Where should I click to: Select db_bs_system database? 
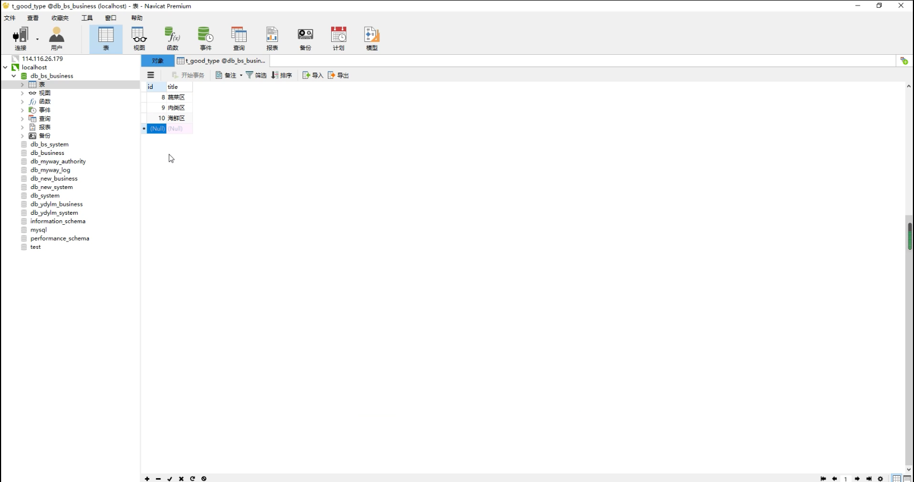pyautogui.click(x=49, y=144)
